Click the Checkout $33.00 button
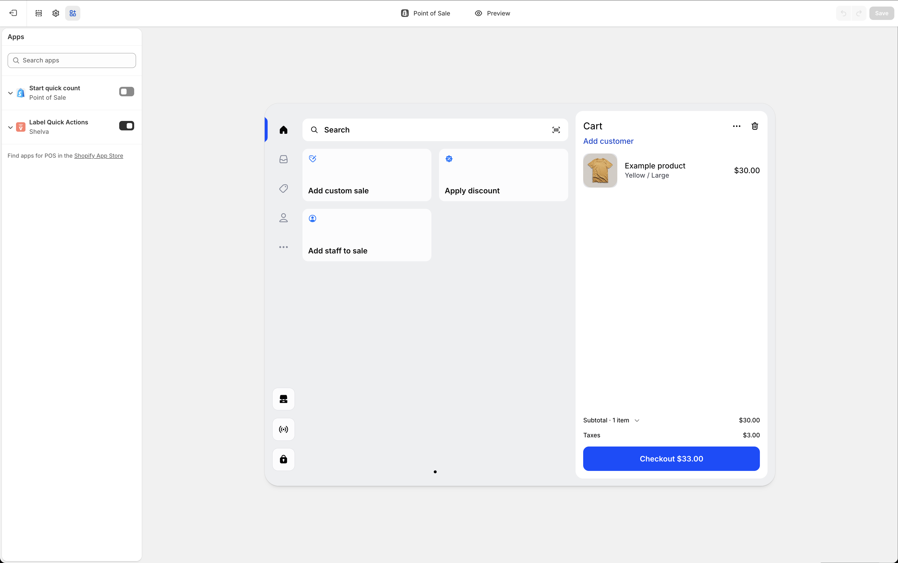This screenshot has width=898, height=563. click(671, 459)
